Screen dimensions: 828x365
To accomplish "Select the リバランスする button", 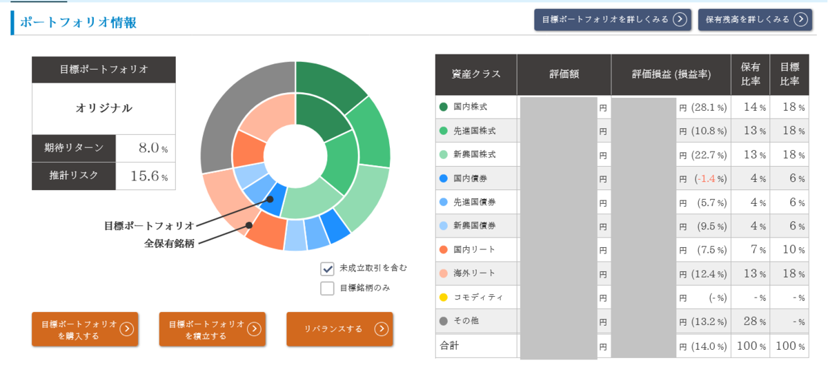I will 339,329.
